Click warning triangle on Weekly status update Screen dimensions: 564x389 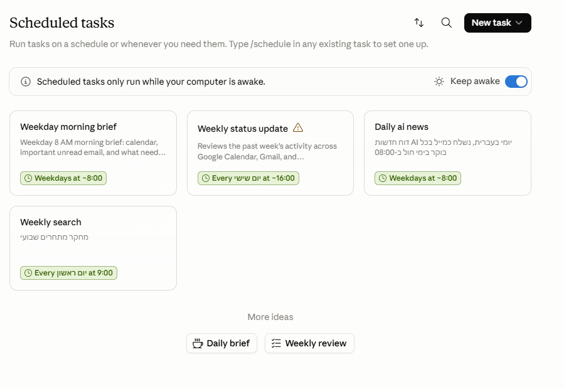[x=298, y=127]
